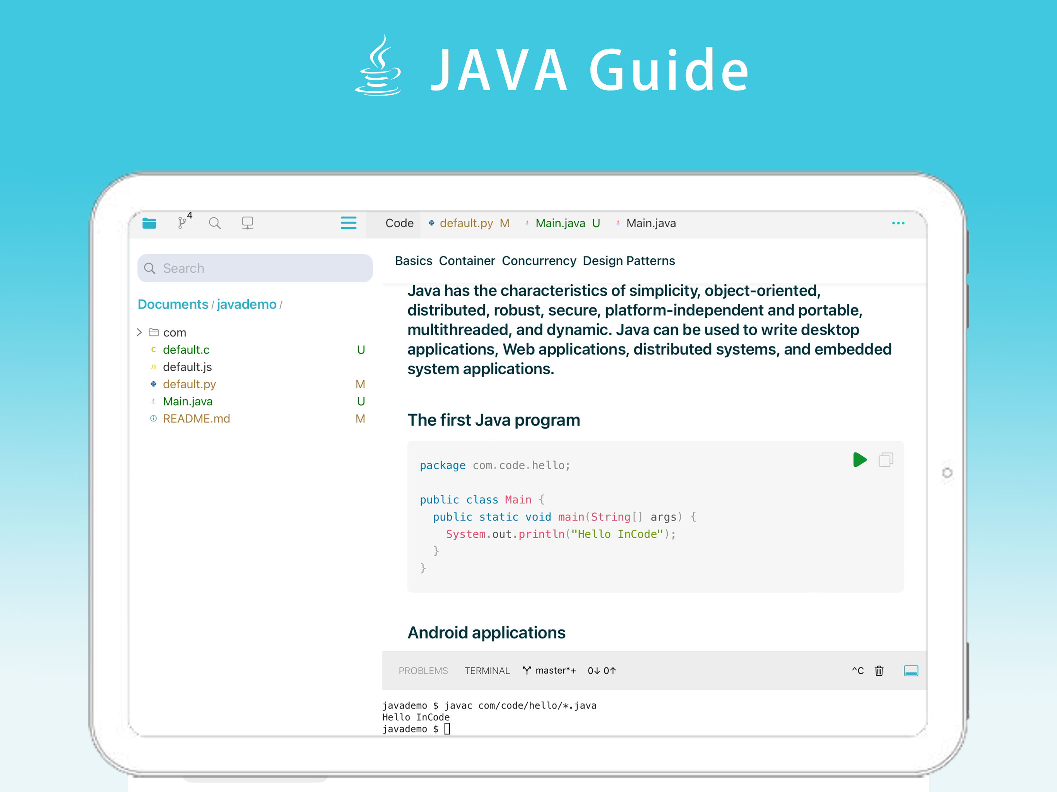This screenshot has width=1057, height=792.
Task: Open the Concurrency section link
Action: point(539,261)
